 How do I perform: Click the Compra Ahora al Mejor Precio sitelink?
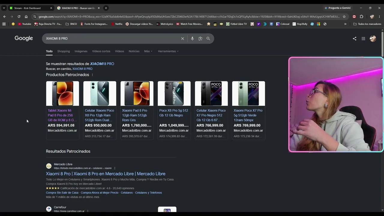[100, 193]
